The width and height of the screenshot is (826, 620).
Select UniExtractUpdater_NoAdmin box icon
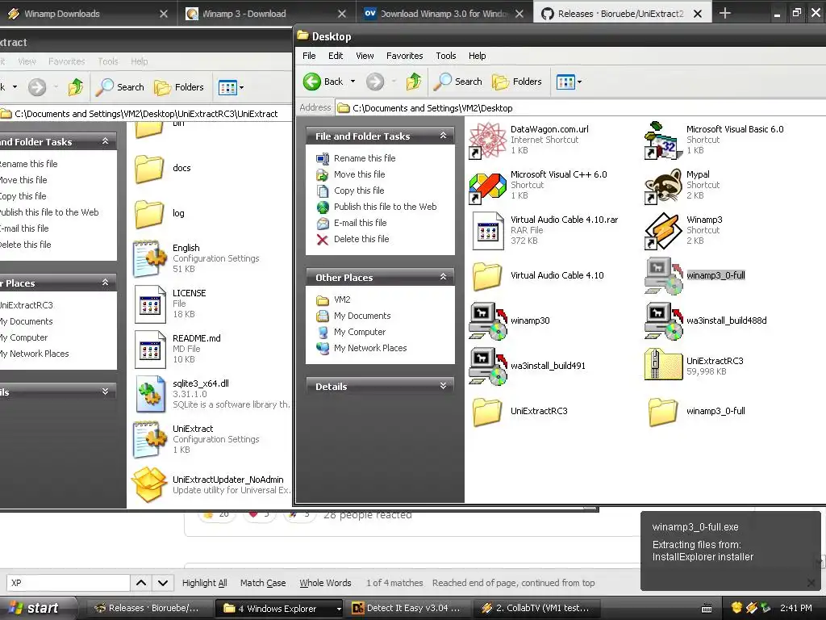click(149, 484)
